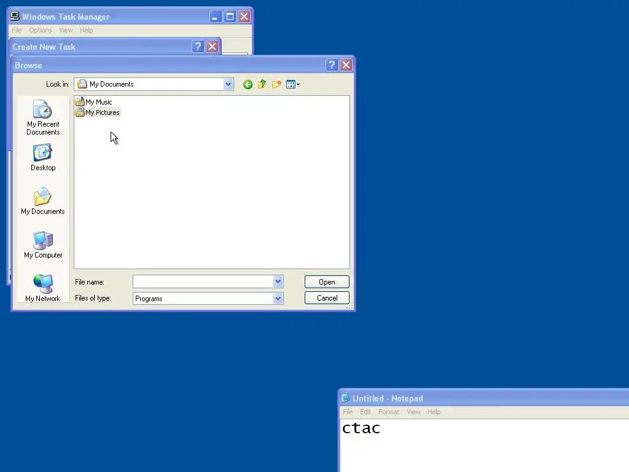
Task: Select My Documents in the places bar
Action: 43,201
